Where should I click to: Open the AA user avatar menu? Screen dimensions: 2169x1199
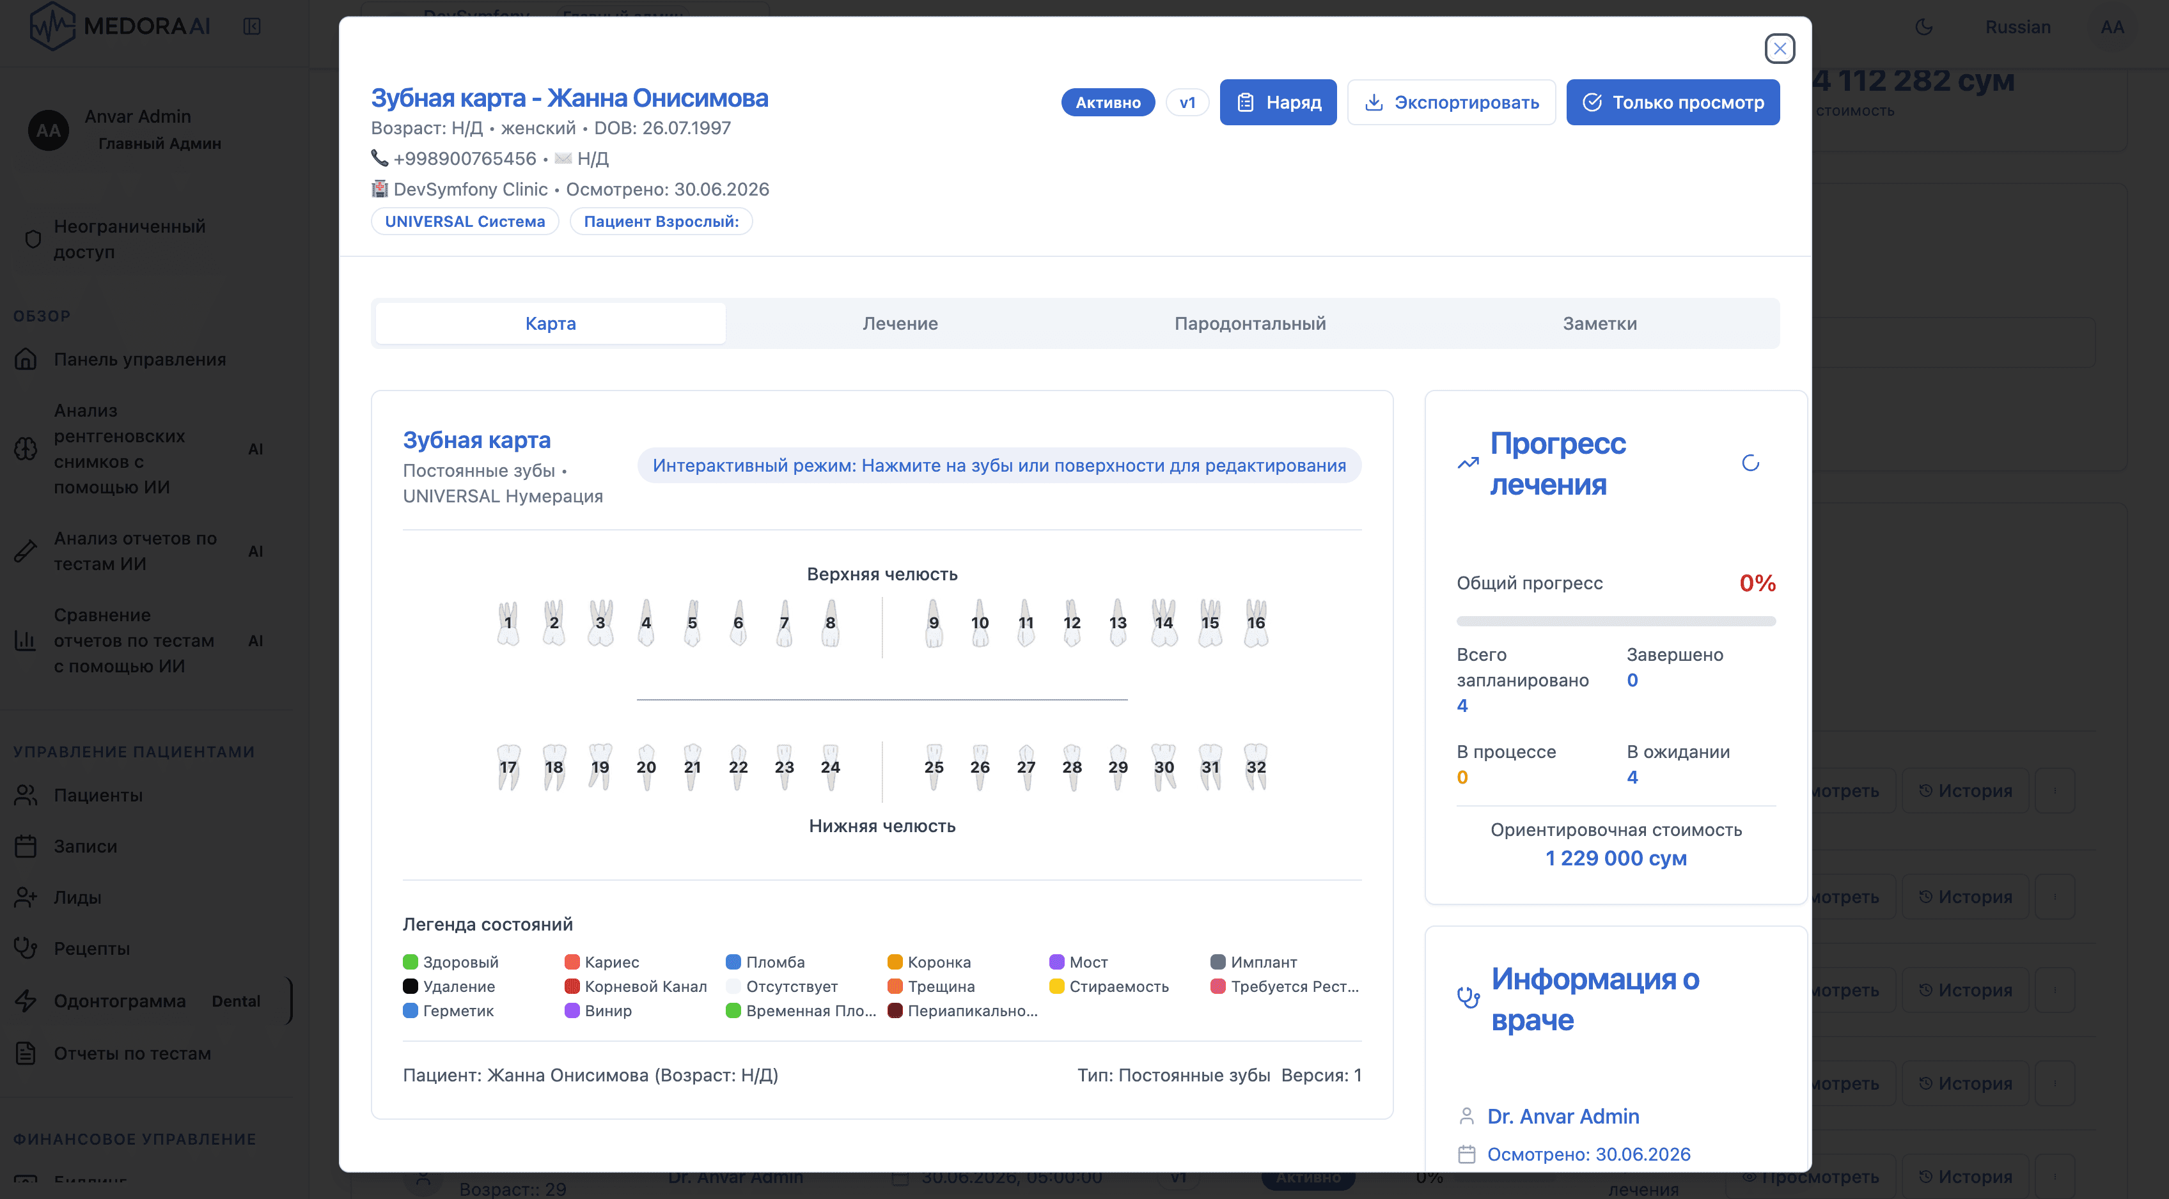point(2111,26)
